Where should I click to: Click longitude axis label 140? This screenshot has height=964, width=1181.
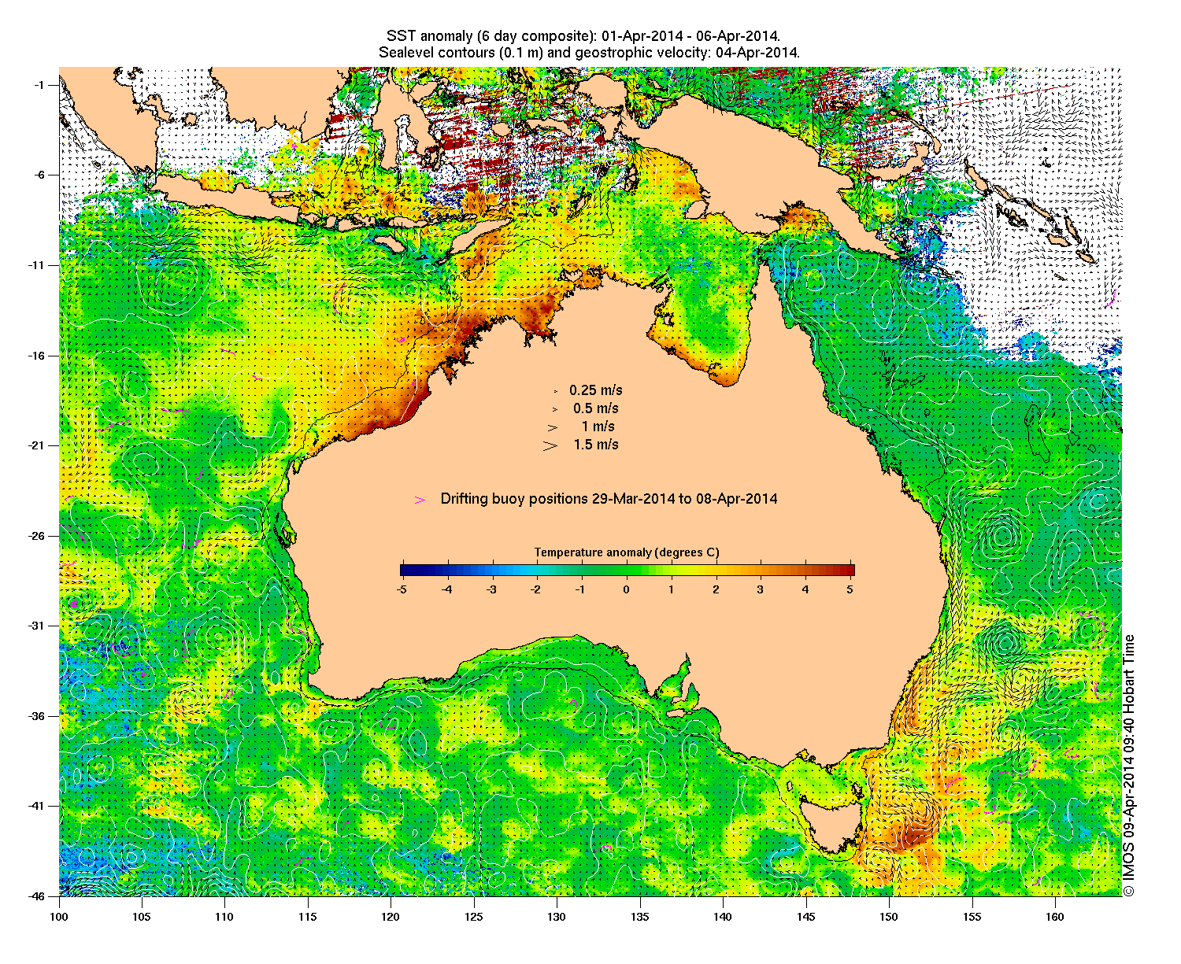tap(723, 917)
